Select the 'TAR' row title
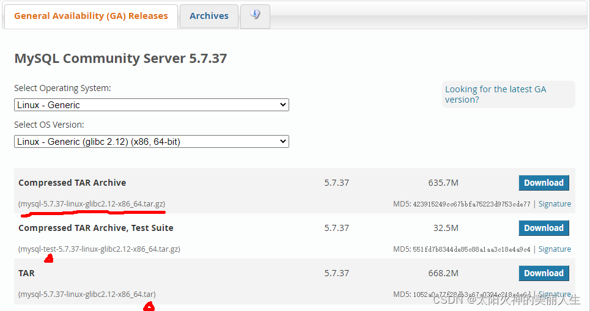 [x=26, y=273]
